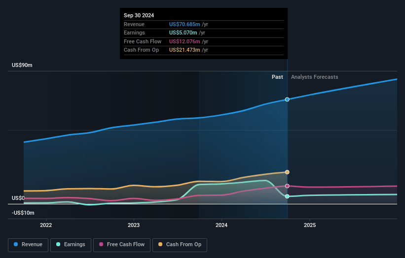Click the orange Cash From Op data point
This screenshot has height=258, width=405.
(287, 172)
